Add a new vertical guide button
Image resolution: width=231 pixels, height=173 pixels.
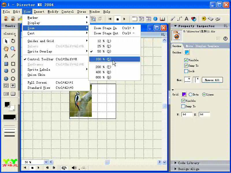pos(196,80)
